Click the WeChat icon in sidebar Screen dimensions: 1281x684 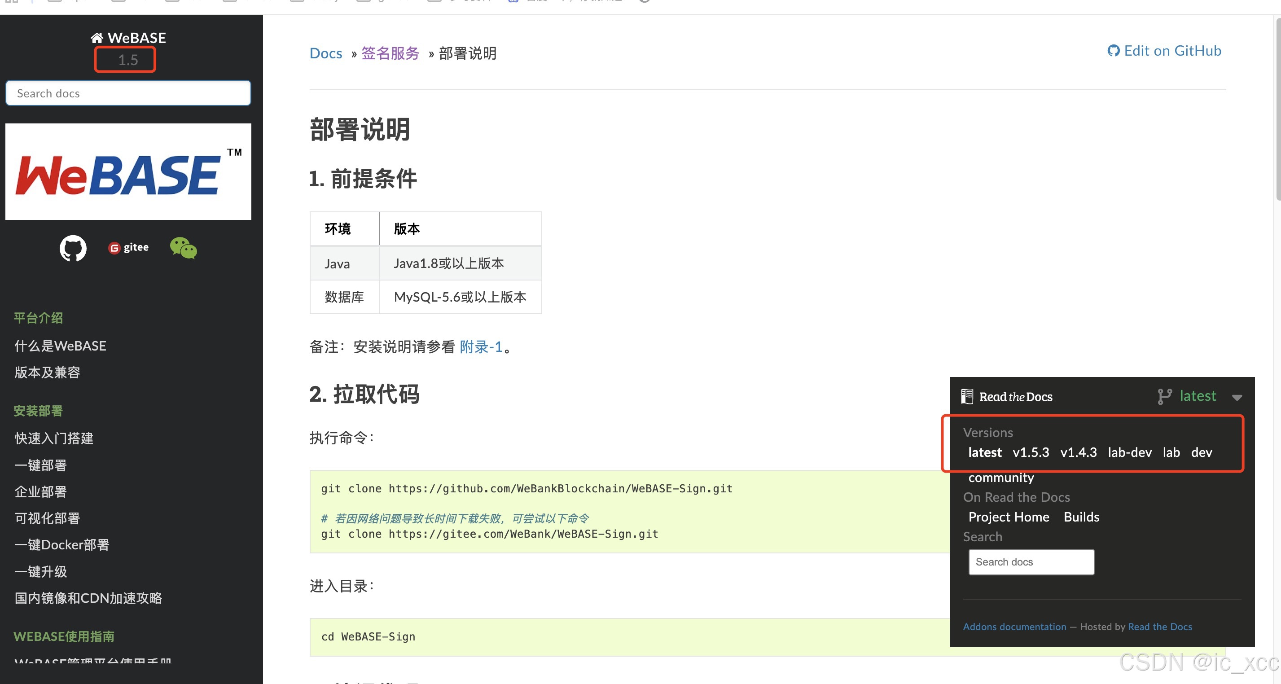tap(184, 248)
